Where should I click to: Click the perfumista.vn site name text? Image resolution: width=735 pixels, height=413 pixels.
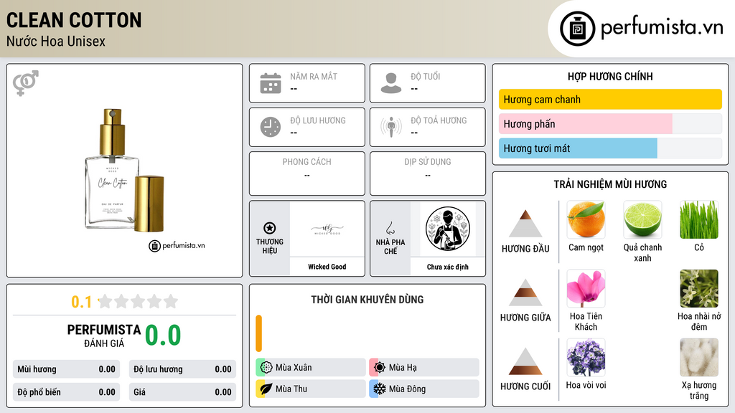[x=662, y=27]
